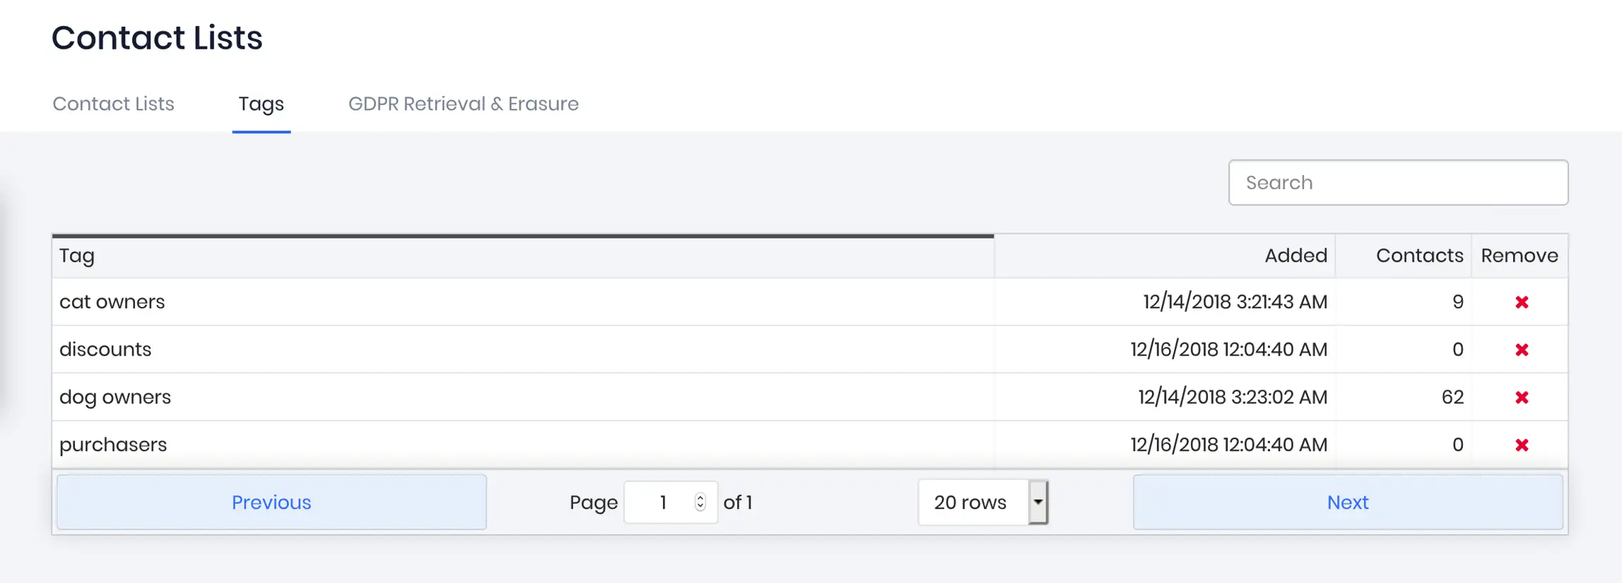Click the Remove column header
This screenshot has width=1622, height=583.
pos(1519,256)
